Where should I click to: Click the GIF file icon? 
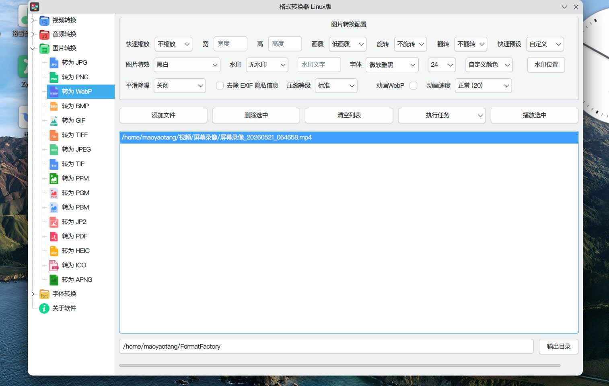click(54, 121)
